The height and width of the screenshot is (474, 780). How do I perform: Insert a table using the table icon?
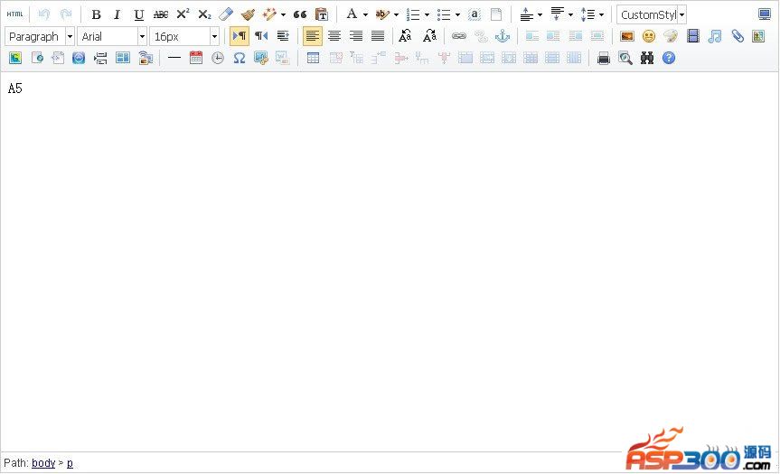coord(314,58)
